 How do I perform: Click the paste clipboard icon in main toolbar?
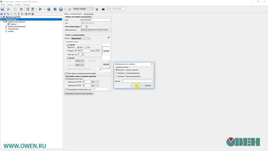pos(21,9)
